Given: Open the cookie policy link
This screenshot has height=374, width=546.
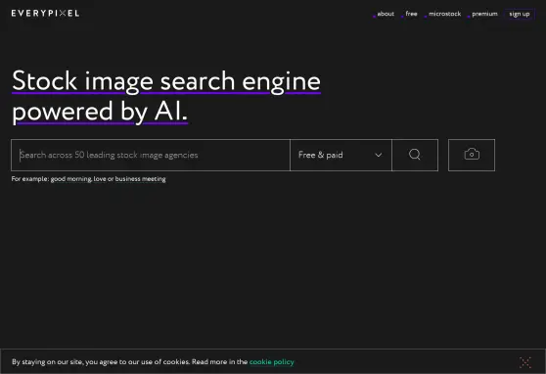Looking at the screenshot, I should pos(272,362).
